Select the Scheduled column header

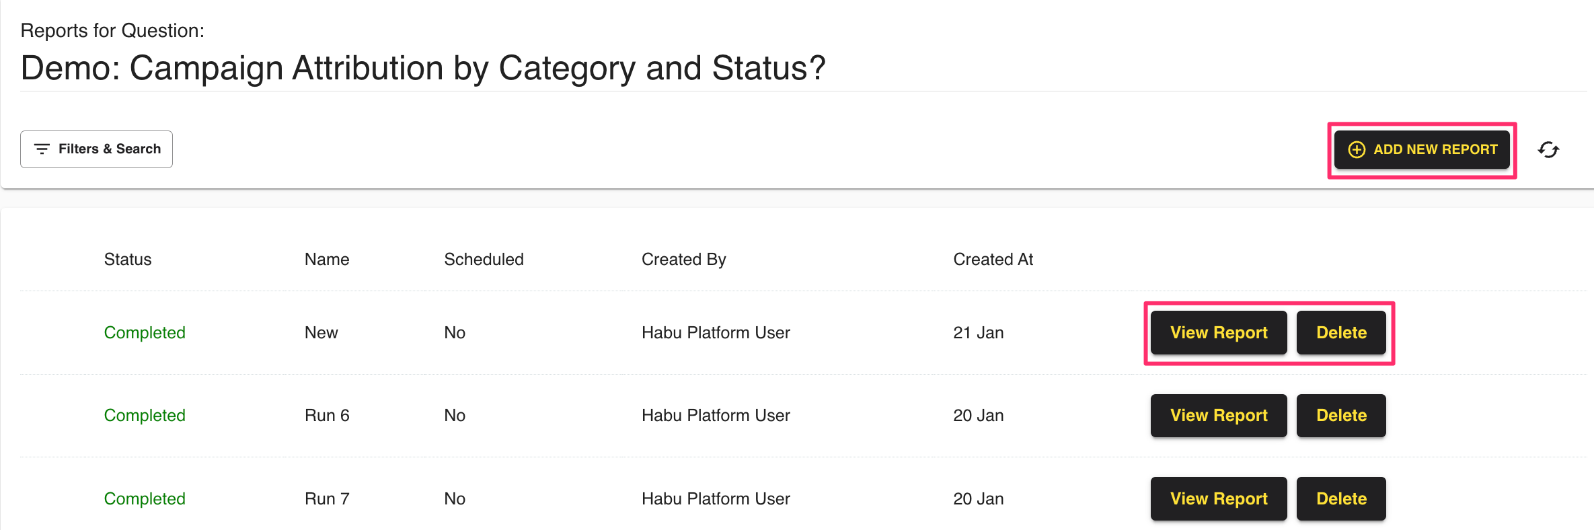[484, 260]
